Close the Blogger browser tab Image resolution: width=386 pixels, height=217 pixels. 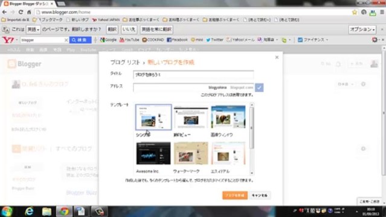point(52,4)
